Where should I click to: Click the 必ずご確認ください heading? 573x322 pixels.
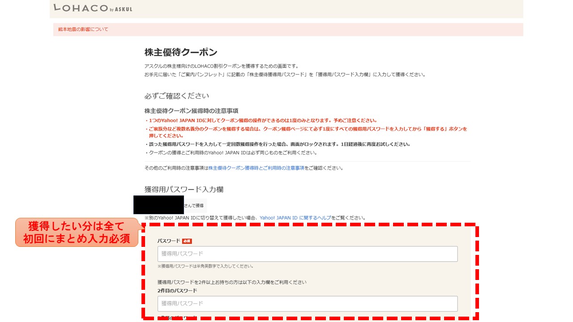click(x=176, y=96)
